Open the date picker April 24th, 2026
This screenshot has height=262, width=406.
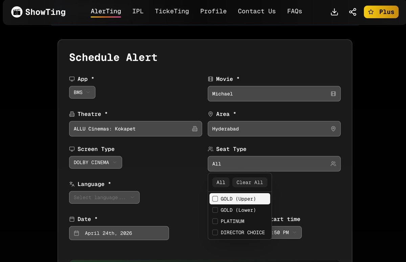point(119,233)
